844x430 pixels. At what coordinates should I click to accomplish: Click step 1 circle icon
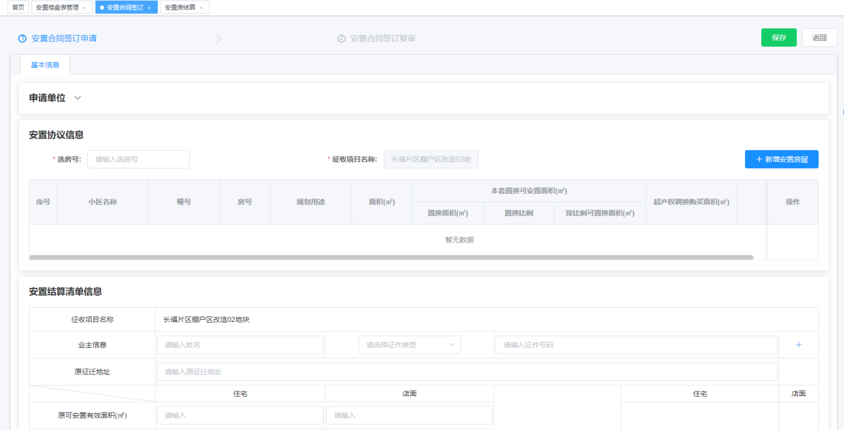[22, 38]
